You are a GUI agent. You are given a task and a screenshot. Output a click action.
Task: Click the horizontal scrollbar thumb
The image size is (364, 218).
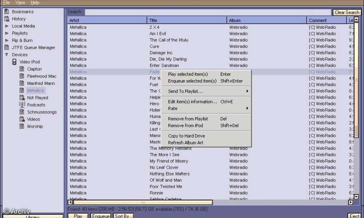143,202
